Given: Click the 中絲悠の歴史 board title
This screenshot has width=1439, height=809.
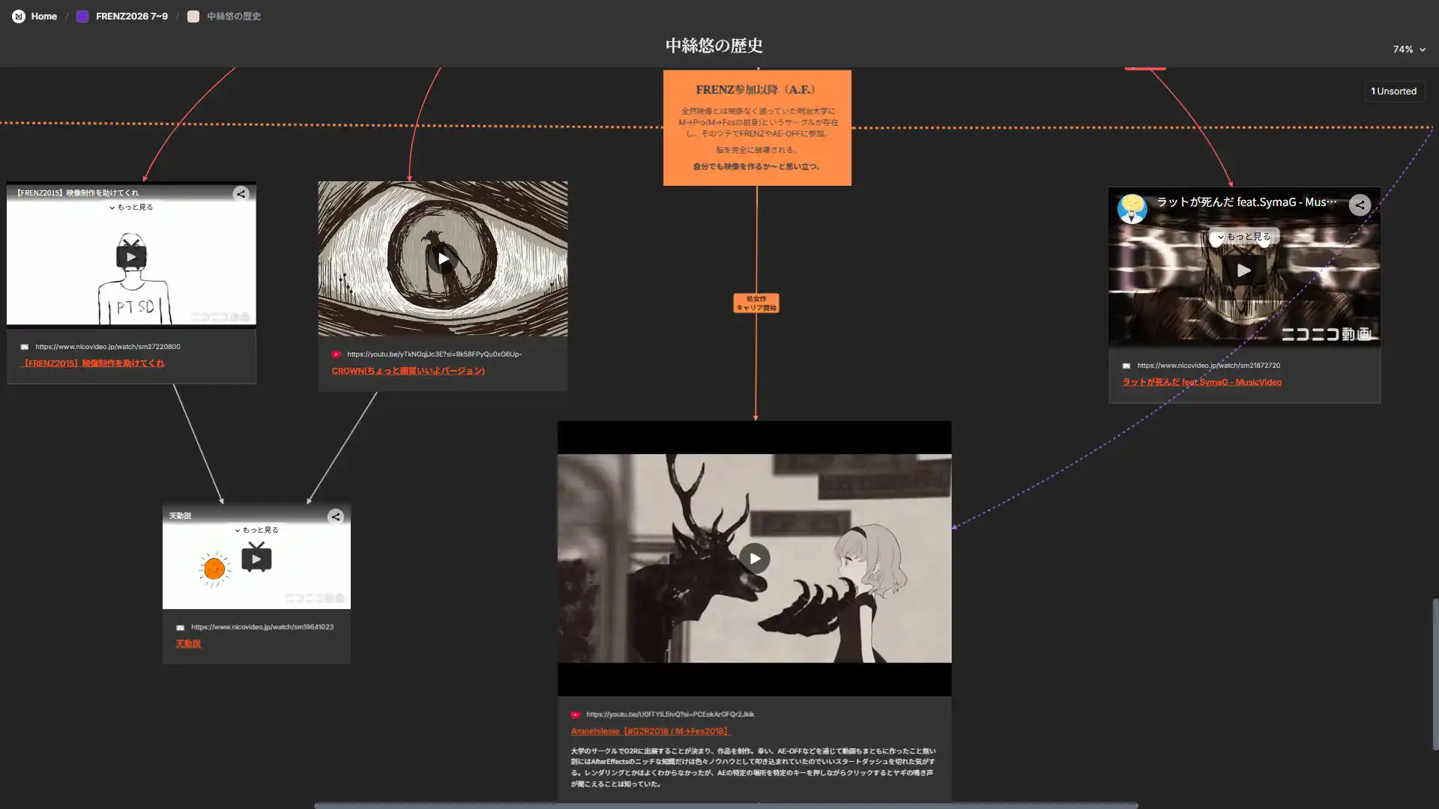Looking at the screenshot, I should (x=714, y=46).
